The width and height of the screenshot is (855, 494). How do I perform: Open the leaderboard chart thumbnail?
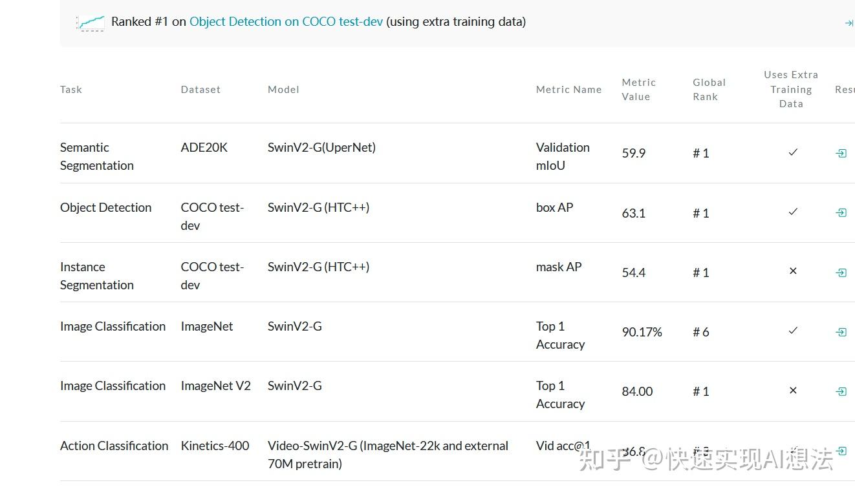(90, 21)
